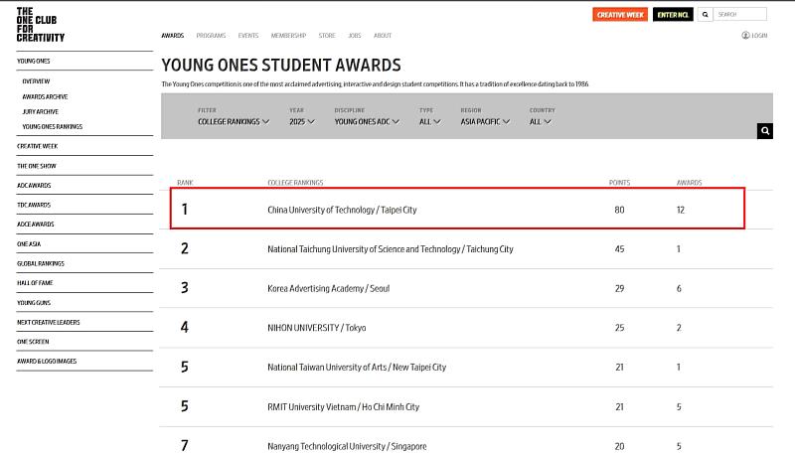Screen dimensions: 795x455
Task: Click the 29 points value
Action: pyautogui.click(x=619, y=288)
